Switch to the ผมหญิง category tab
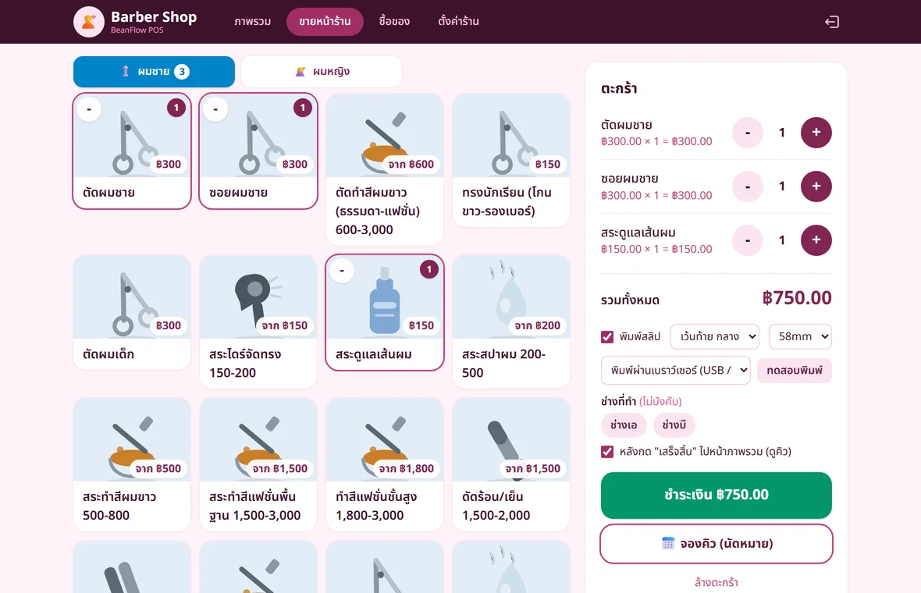Image resolution: width=921 pixels, height=593 pixels. (x=322, y=72)
